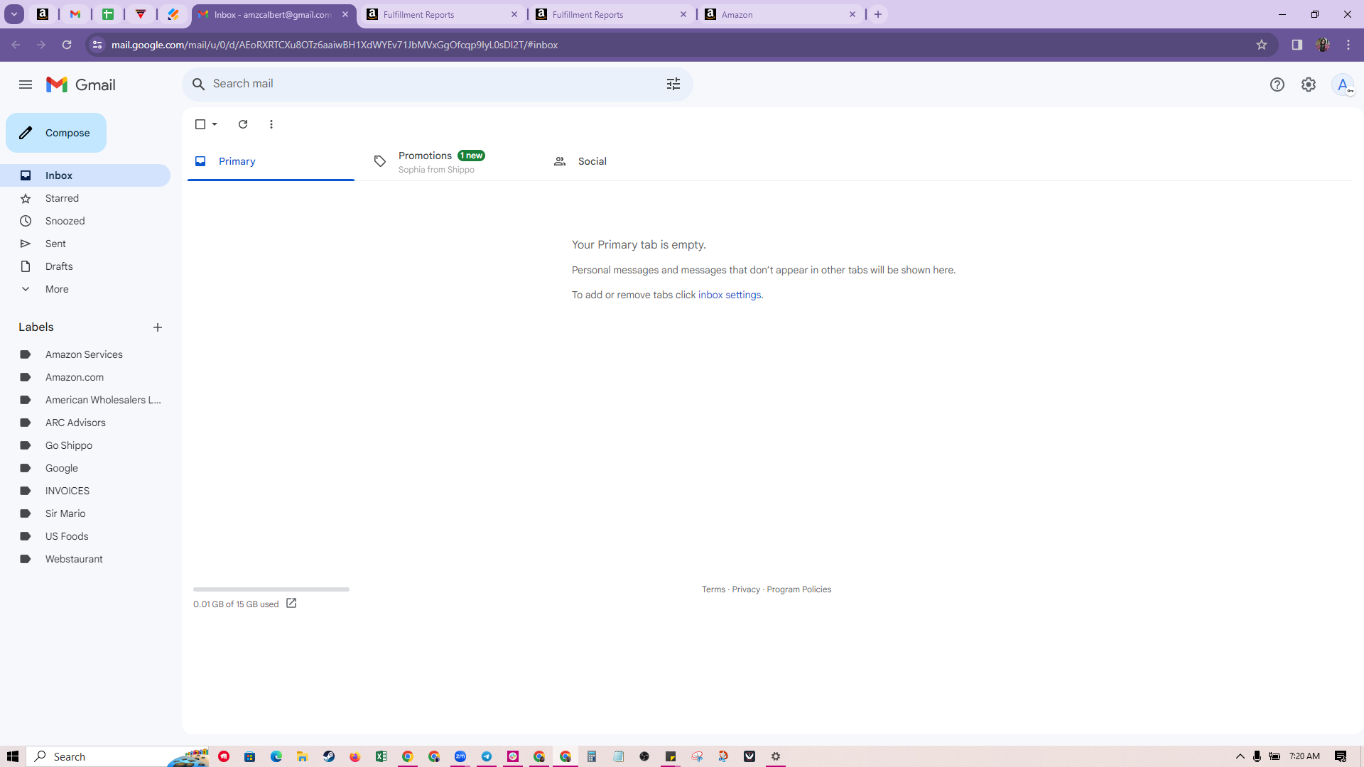Create a new label plus icon
The image size is (1364, 767).
click(158, 327)
